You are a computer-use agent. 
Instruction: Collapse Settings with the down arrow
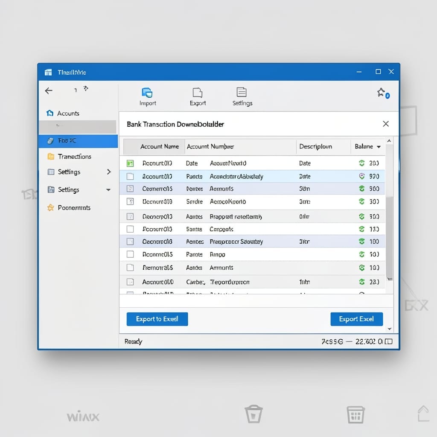coord(108,190)
